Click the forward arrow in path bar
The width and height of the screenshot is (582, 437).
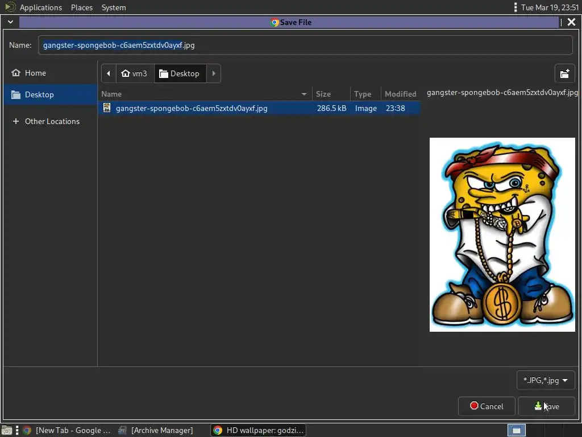point(214,73)
